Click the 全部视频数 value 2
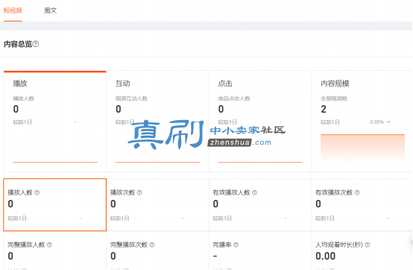 coord(324,109)
